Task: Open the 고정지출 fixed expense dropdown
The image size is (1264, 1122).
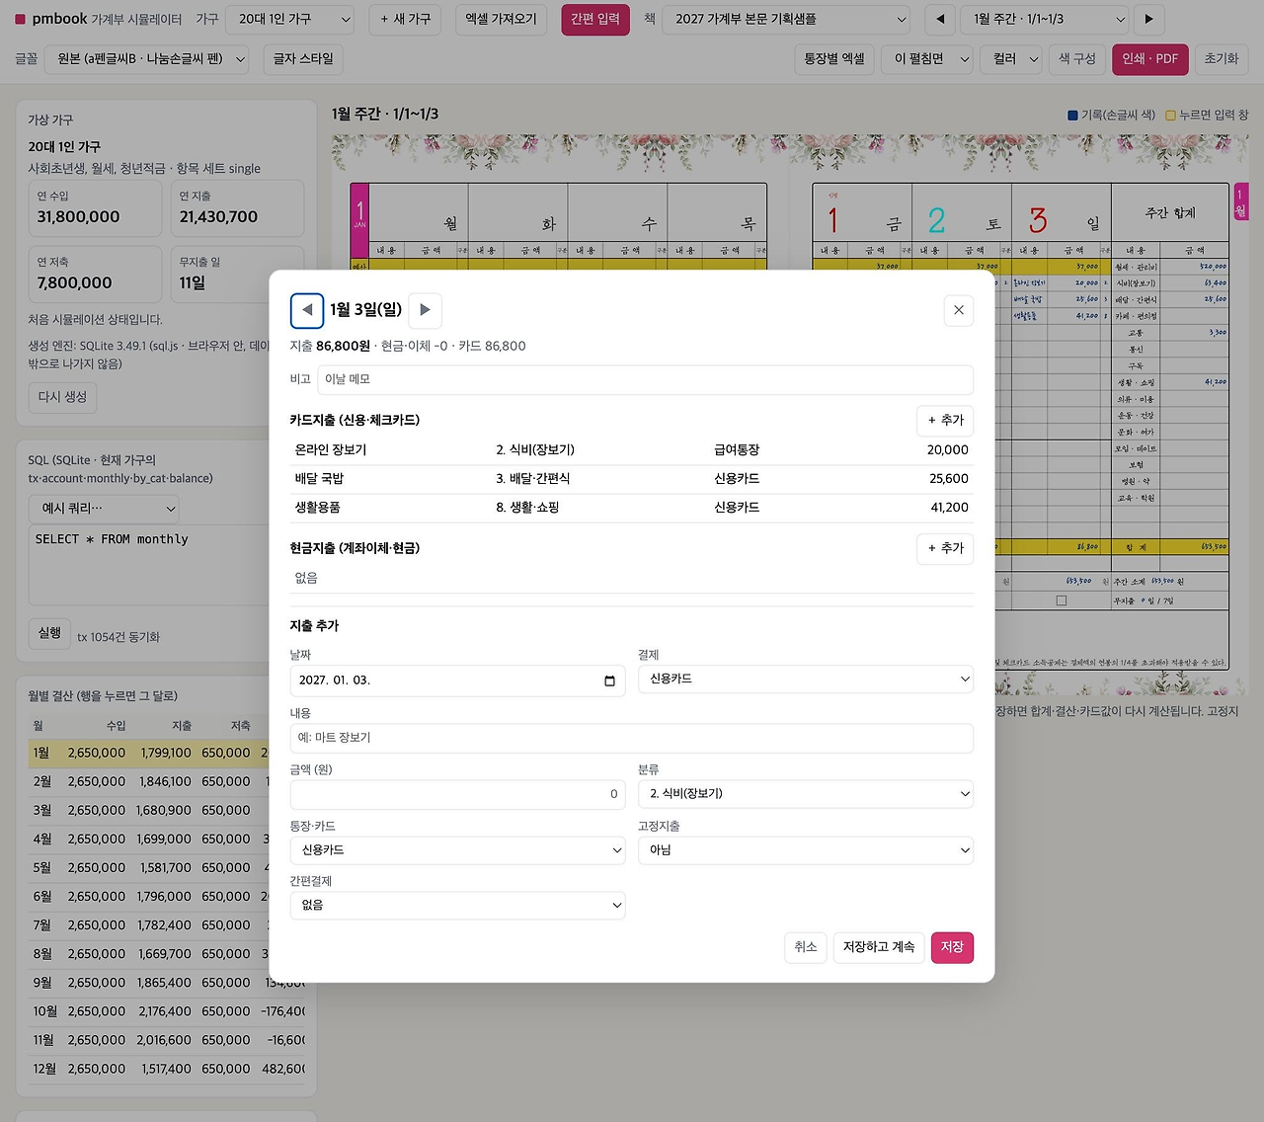Action: coord(806,850)
